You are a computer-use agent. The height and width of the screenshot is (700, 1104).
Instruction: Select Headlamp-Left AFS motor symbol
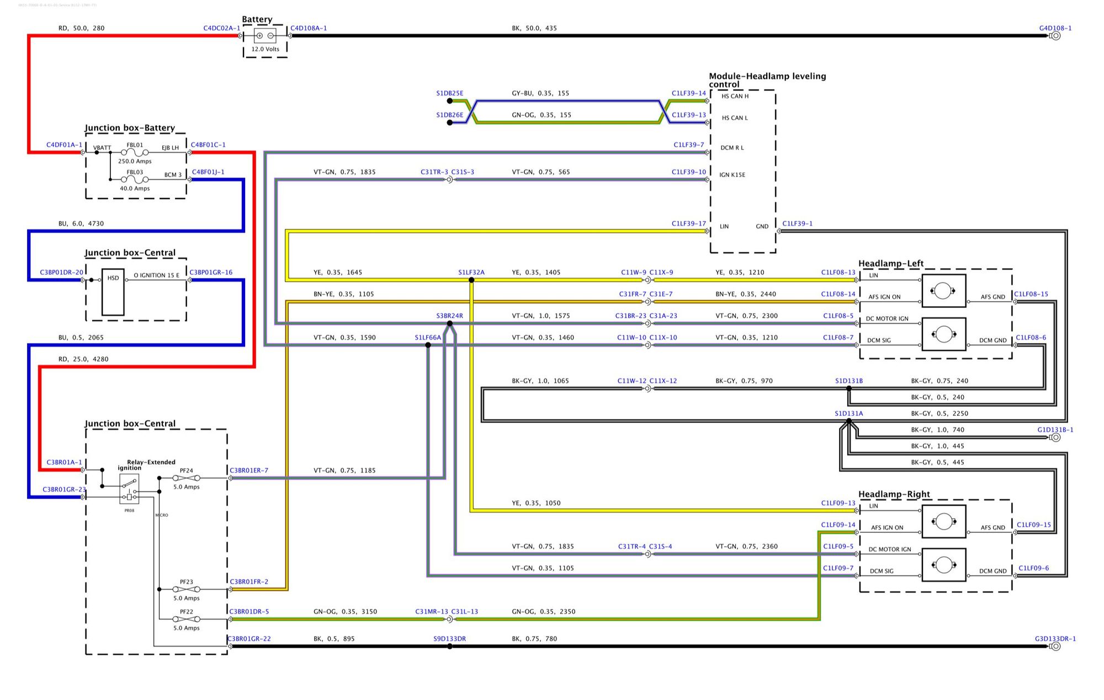943,291
